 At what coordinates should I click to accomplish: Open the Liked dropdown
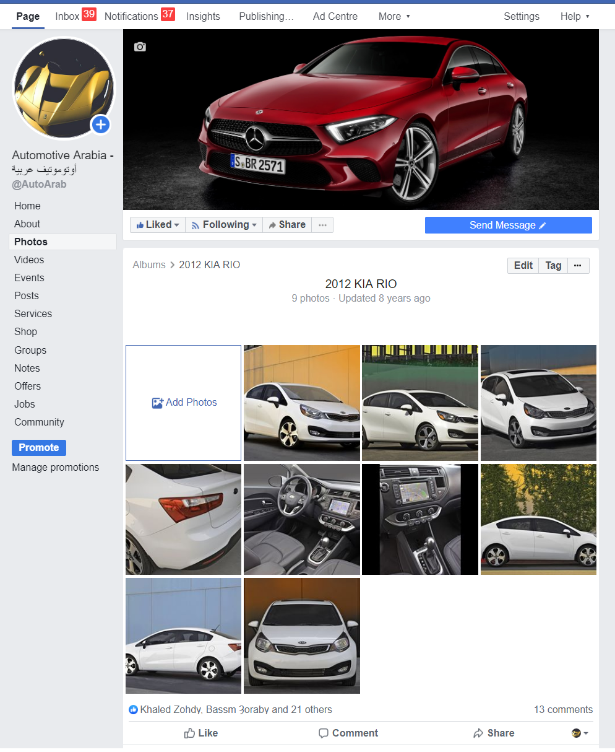tap(158, 225)
